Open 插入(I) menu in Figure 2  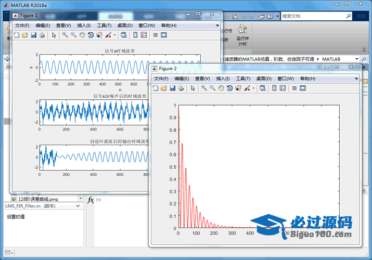223,79
